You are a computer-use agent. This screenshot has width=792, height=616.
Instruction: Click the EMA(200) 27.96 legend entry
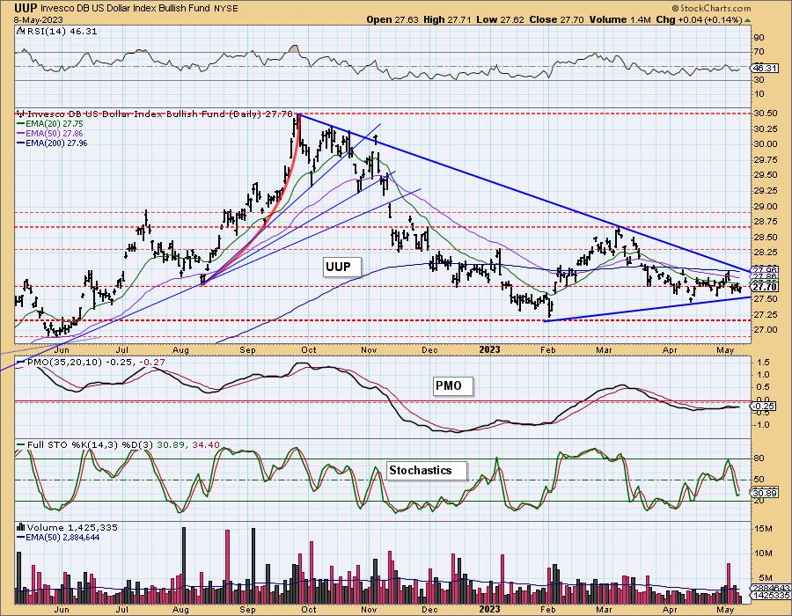pos(56,143)
